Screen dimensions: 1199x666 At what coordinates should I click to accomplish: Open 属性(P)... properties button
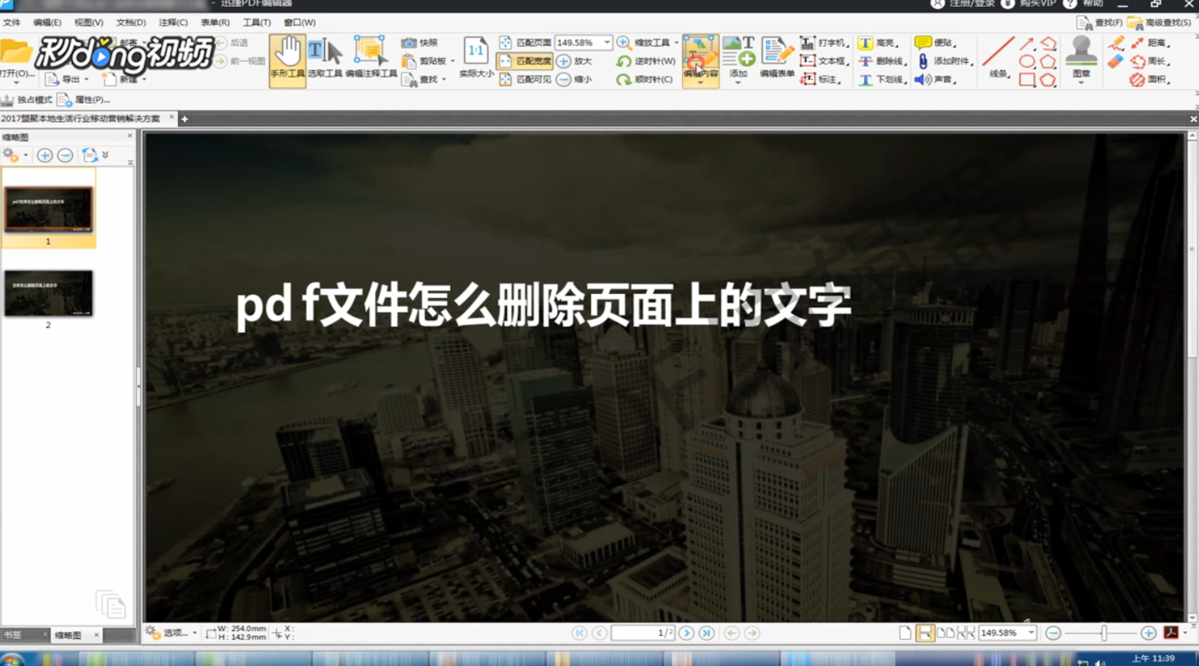pos(84,100)
